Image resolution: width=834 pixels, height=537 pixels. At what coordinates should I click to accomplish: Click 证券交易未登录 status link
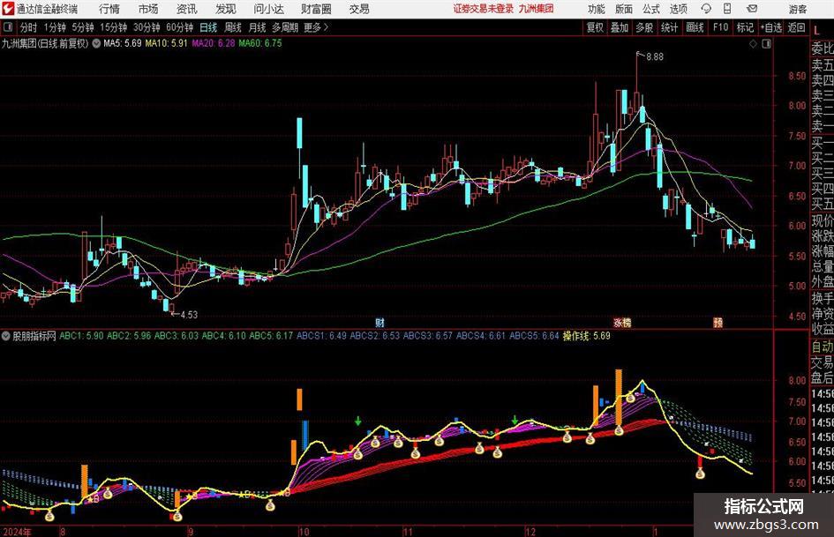[484, 9]
